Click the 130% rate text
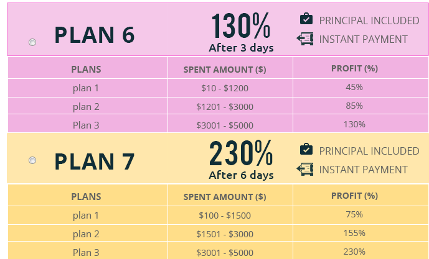 [240, 26]
